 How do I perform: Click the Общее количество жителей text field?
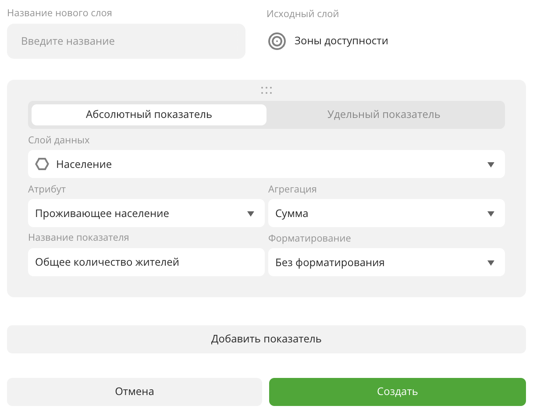tap(146, 262)
